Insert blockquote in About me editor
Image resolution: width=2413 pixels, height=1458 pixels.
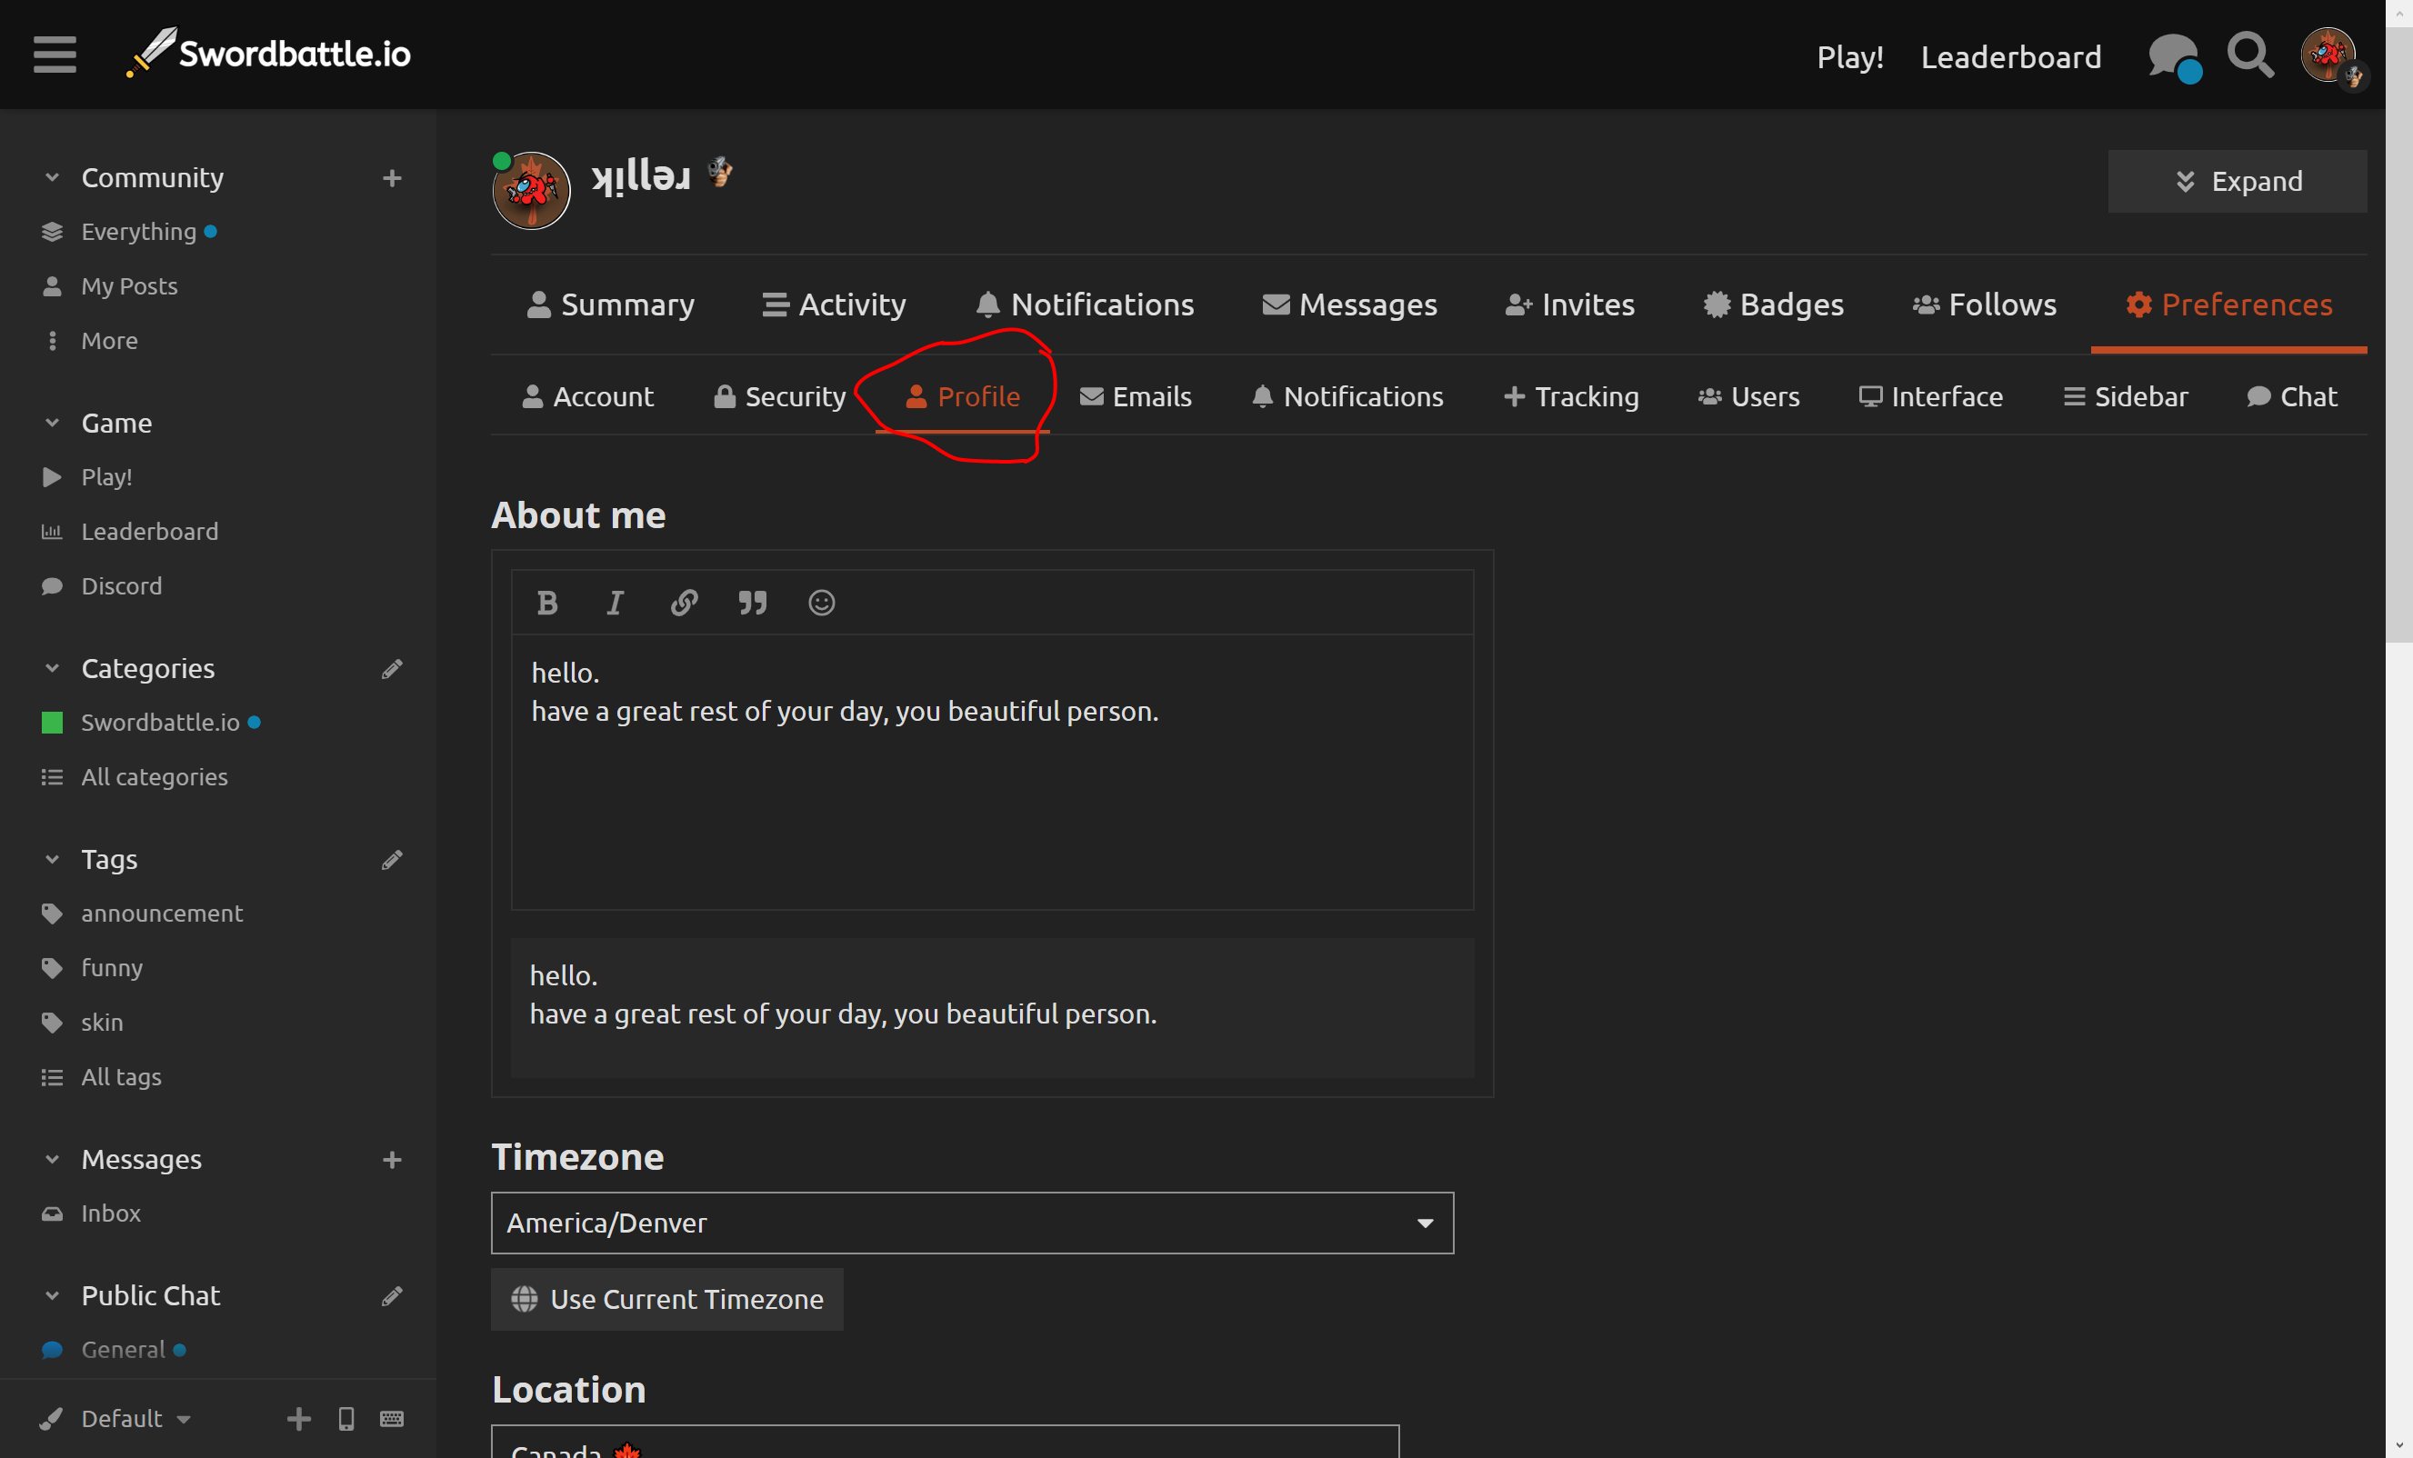[x=752, y=602]
